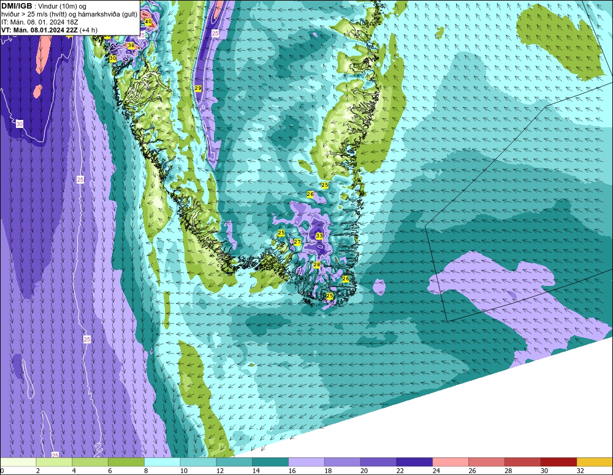Click the 'VT: Mán. 08.01.2024 22Z (+4 h)' line
The image size is (613, 475).
(49, 30)
